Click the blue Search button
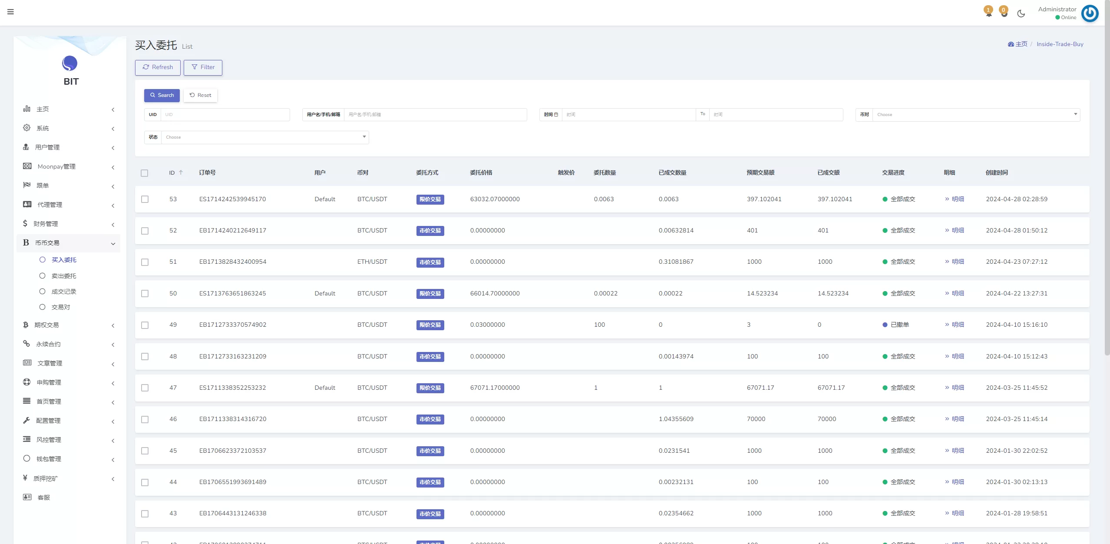Image resolution: width=1110 pixels, height=544 pixels. [162, 95]
